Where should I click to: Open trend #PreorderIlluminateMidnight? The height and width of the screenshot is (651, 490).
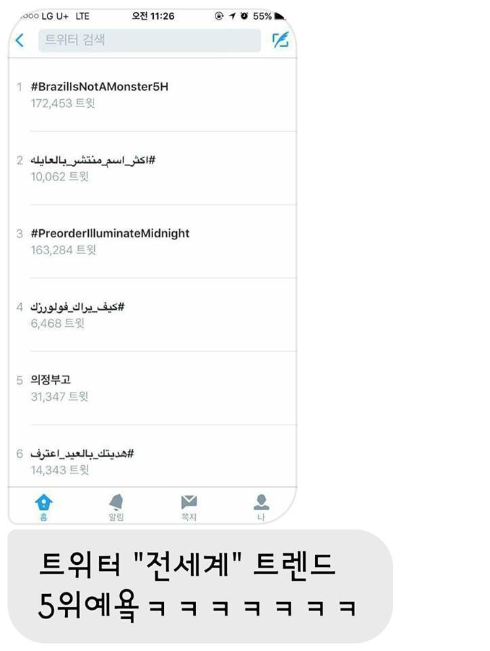click(x=152, y=241)
